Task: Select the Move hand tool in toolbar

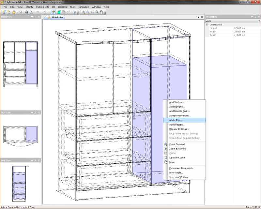Action: pos(102,12)
